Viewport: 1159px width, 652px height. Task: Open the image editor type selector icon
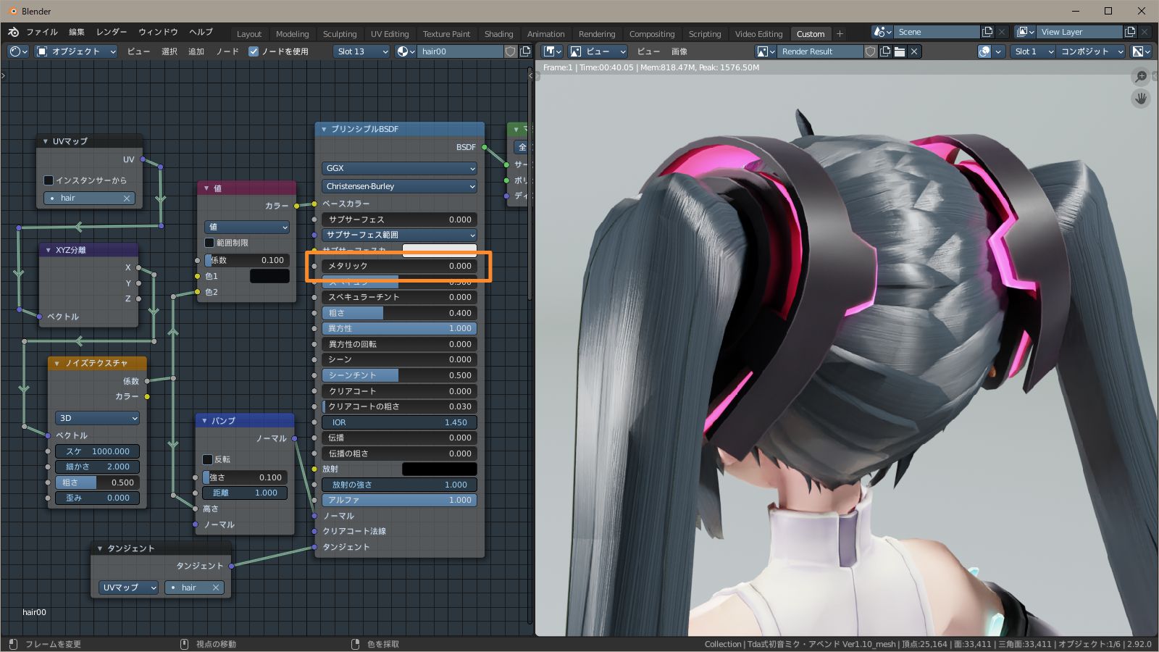click(553, 51)
